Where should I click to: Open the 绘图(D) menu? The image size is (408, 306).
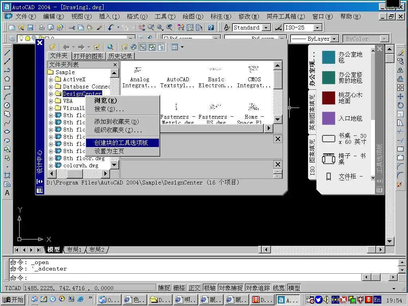(193, 17)
